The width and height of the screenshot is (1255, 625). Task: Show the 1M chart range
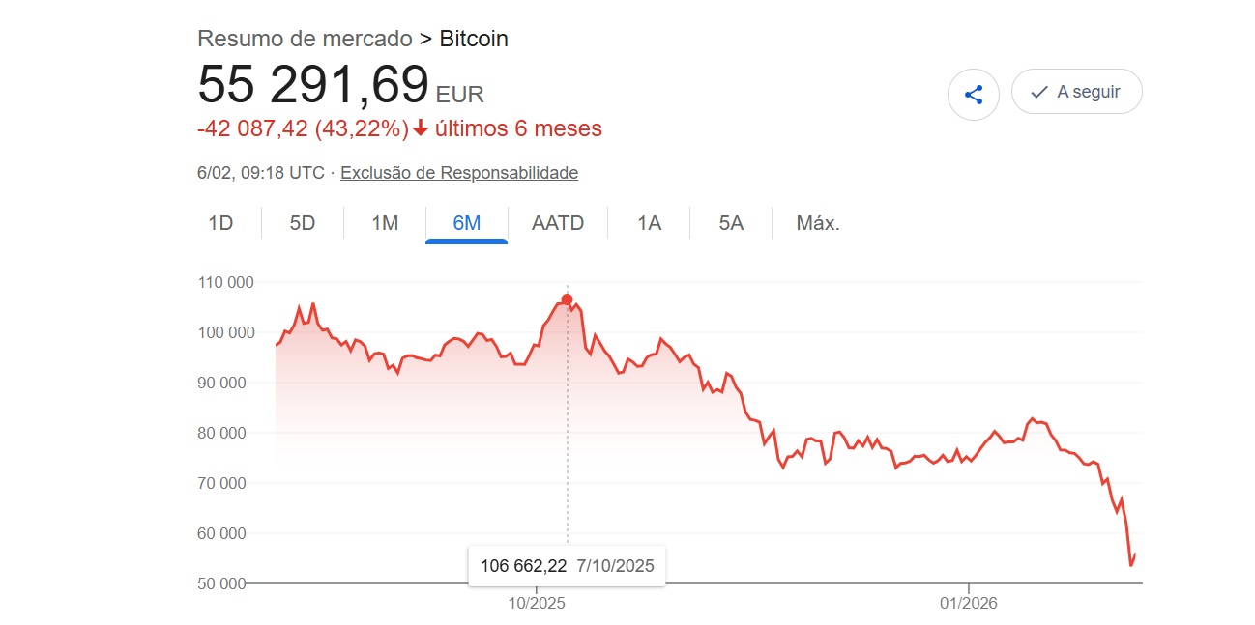pos(385,223)
